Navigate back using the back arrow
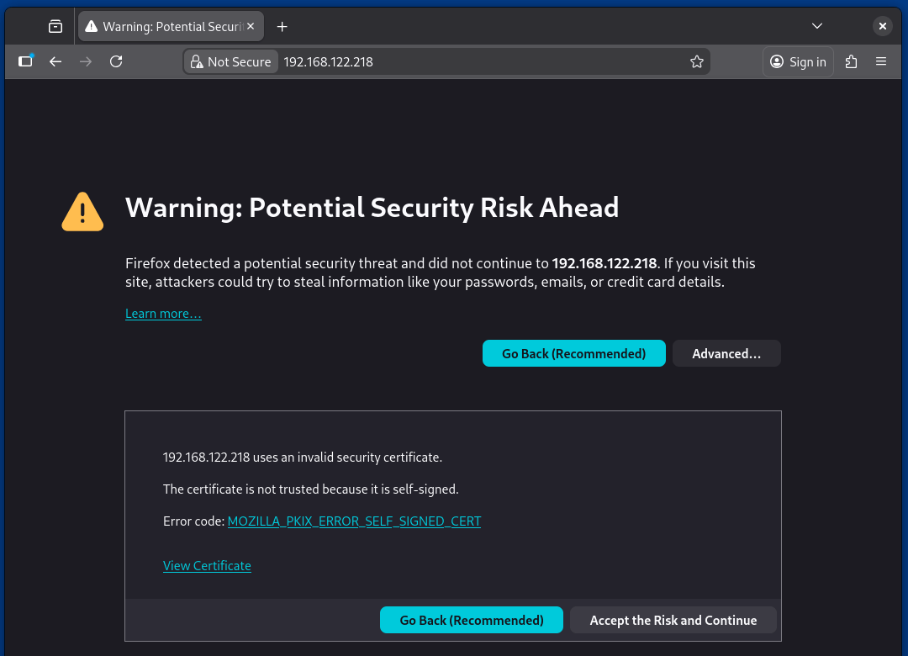Screen dimensions: 908x656 point(55,61)
